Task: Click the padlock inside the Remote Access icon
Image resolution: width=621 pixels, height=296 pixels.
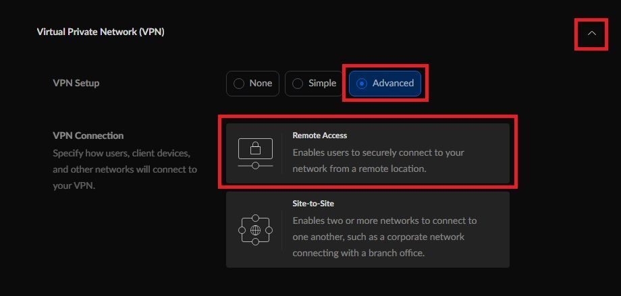Action: (x=255, y=148)
